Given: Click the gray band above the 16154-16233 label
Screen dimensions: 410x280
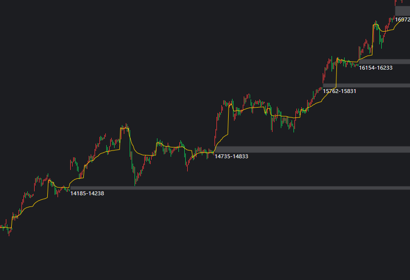Looking at the screenshot, I should point(385,61).
